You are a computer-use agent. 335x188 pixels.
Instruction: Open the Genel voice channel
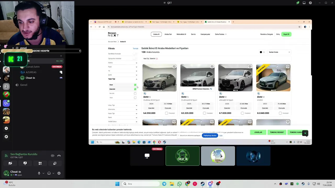(x=24, y=85)
